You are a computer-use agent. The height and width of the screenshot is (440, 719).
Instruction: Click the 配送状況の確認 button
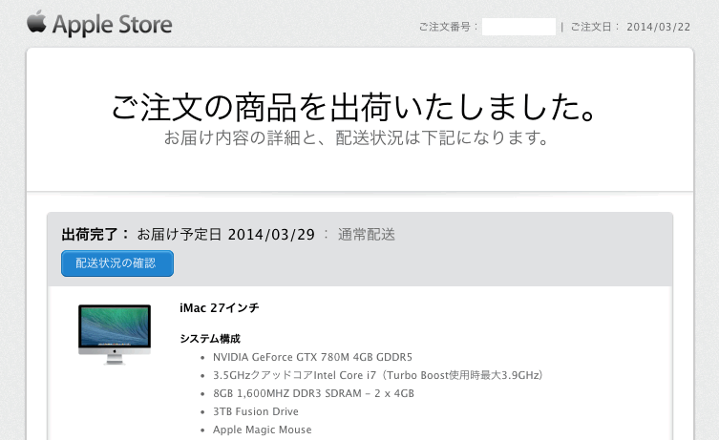(117, 263)
